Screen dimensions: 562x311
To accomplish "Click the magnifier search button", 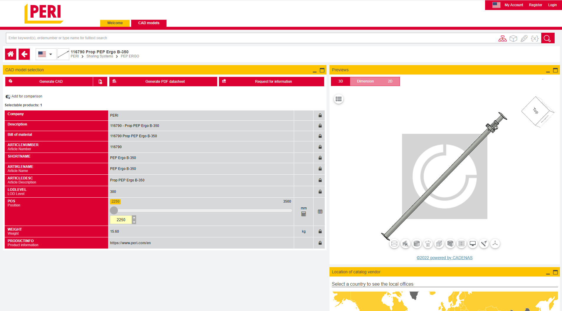I will 547,38.
